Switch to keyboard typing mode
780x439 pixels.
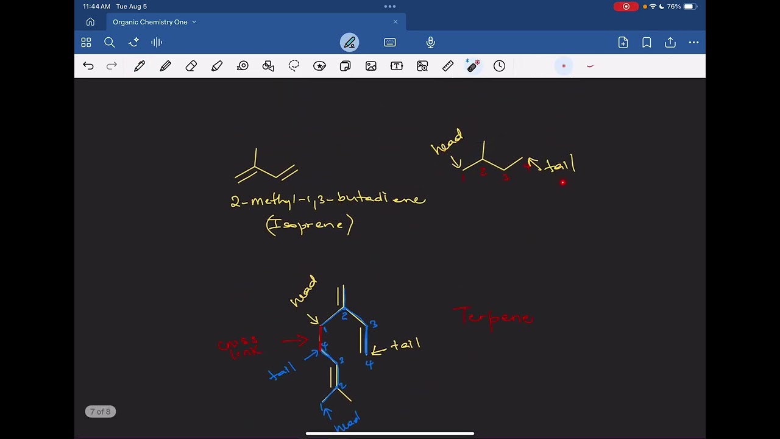[x=390, y=42]
